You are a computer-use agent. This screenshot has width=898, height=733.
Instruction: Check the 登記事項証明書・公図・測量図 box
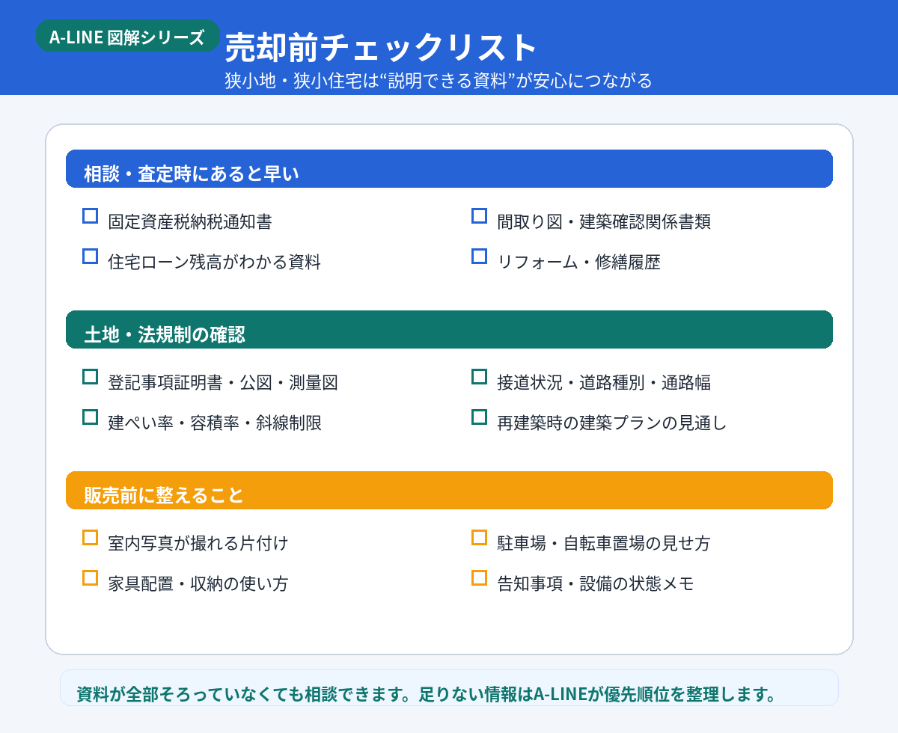pyautogui.click(x=90, y=377)
